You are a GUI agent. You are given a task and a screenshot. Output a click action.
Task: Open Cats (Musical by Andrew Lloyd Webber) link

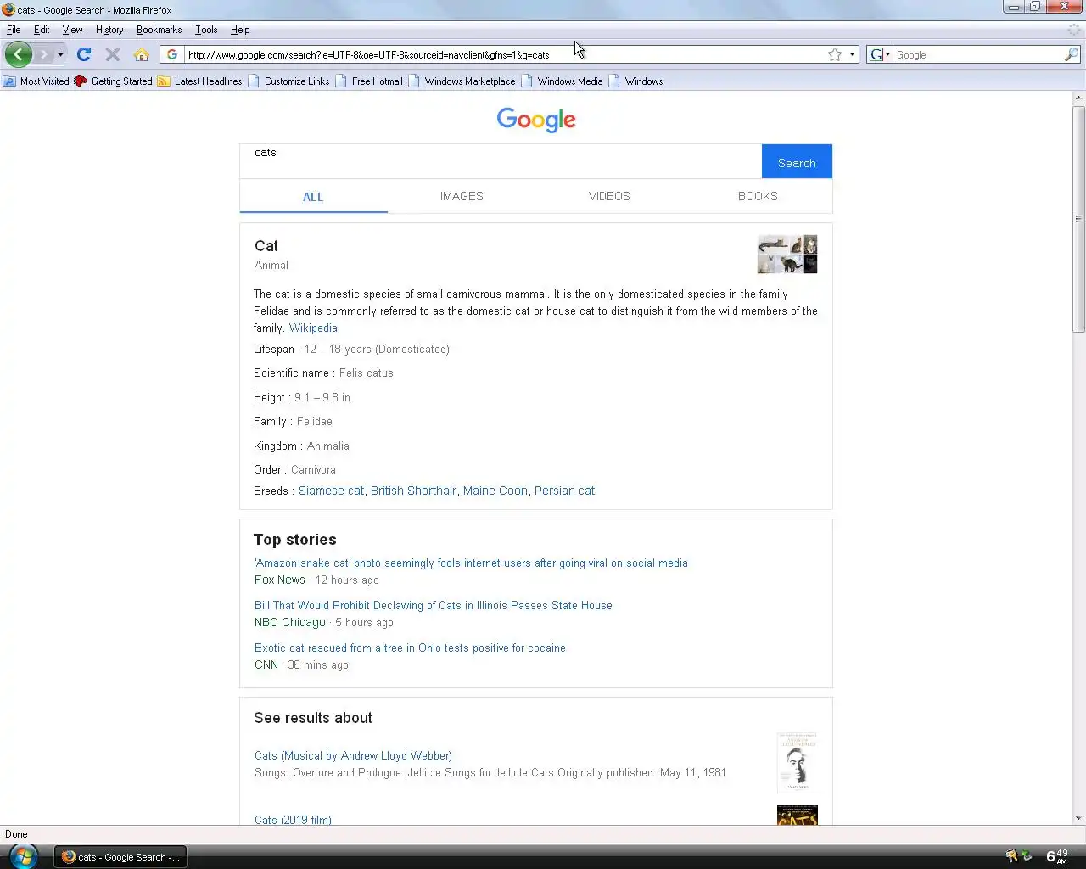(x=353, y=755)
